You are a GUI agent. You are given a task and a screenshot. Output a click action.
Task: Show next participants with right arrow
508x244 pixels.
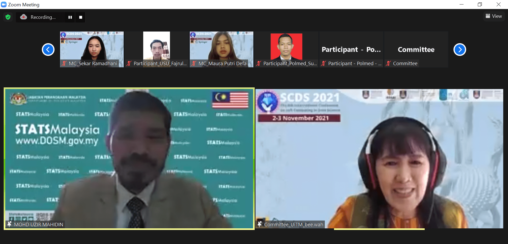click(x=460, y=50)
